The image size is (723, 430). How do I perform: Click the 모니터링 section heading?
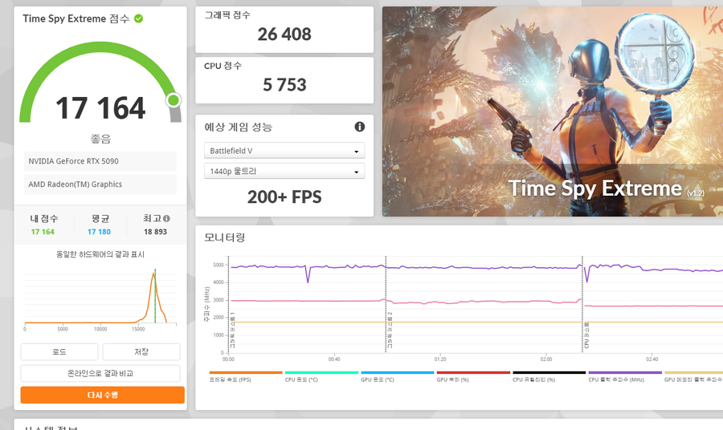225,237
